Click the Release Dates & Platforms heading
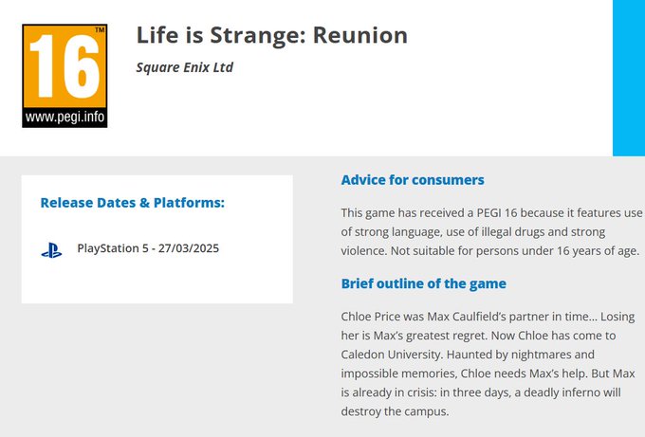 point(133,202)
